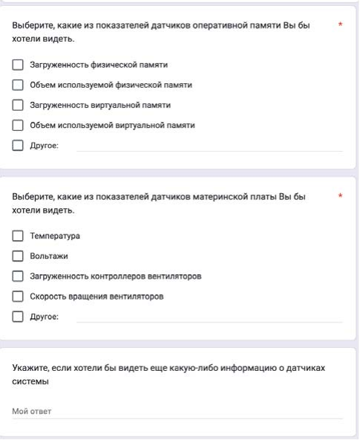Click label 'Загруженность физической памяти'
360x440 pixels.
tap(99, 65)
